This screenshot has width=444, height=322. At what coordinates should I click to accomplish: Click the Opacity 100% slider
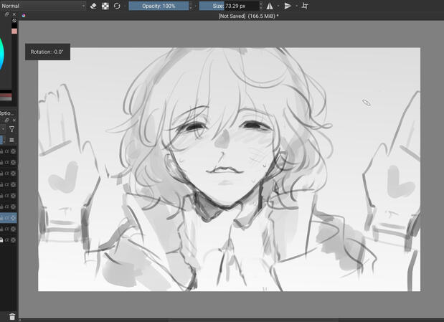tap(159, 6)
